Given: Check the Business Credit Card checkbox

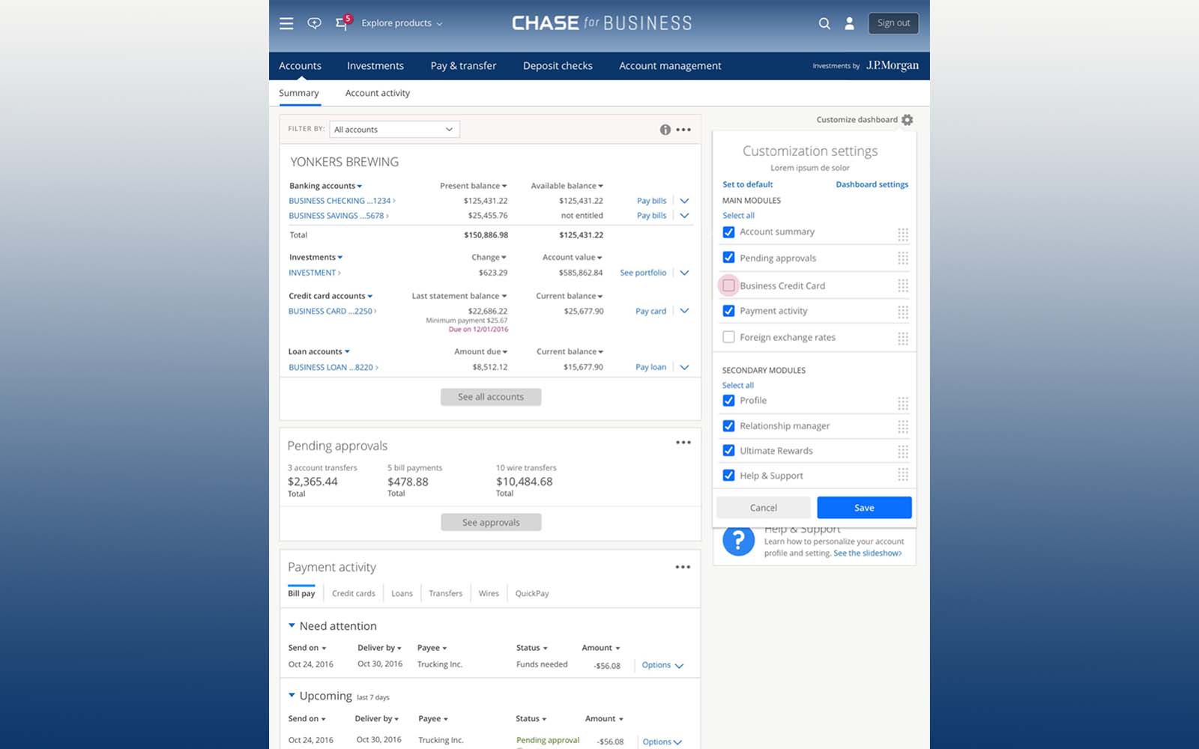Looking at the screenshot, I should tap(728, 285).
